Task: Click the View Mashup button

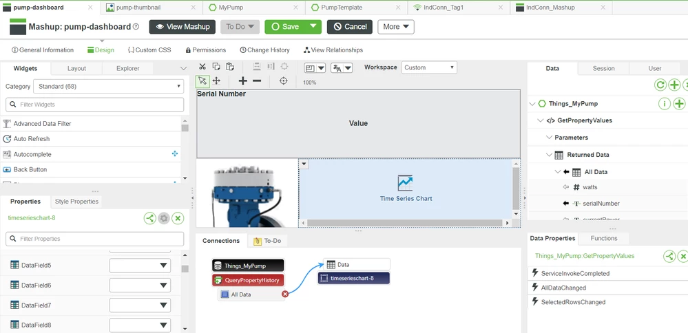Action: 182,27
